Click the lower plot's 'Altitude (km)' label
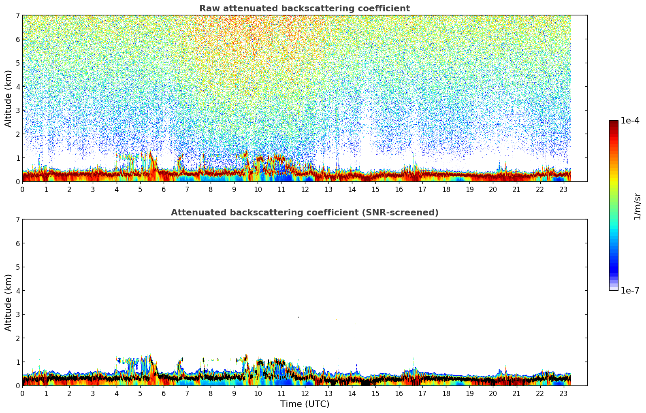This screenshot has height=413, width=646. (x=9, y=302)
